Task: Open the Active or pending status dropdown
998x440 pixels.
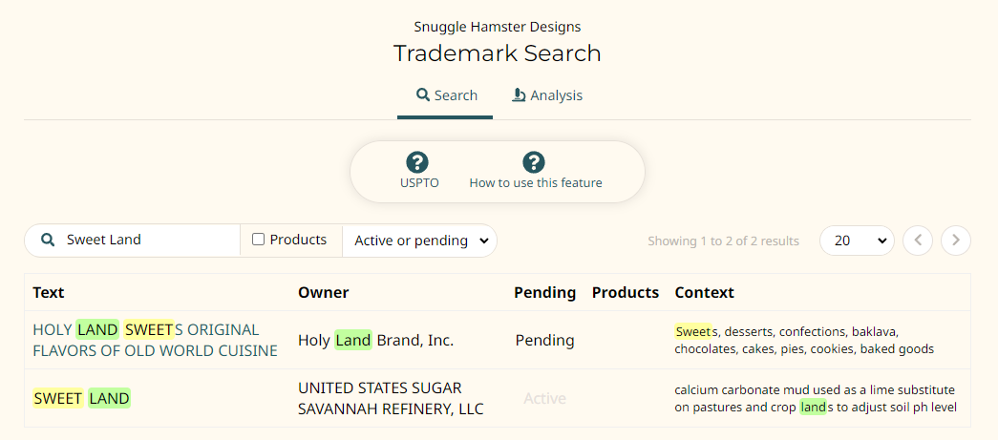Action: 420,241
